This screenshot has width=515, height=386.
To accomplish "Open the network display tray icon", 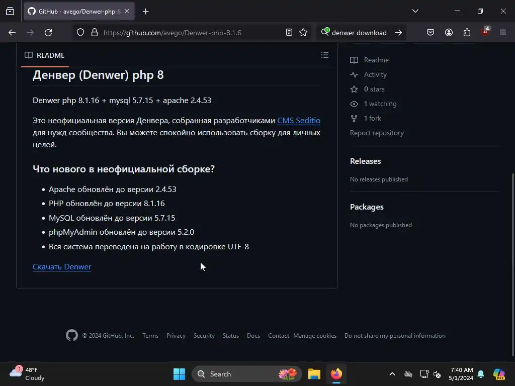I will (424, 374).
